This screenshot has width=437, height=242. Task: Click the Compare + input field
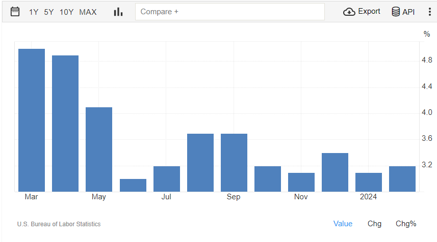(229, 12)
